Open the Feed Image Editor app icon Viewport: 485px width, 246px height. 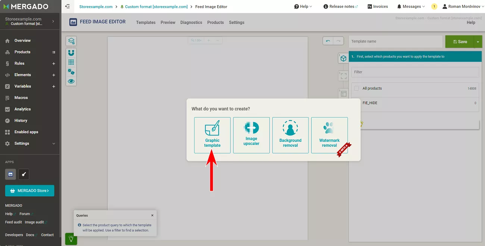(x=10, y=174)
